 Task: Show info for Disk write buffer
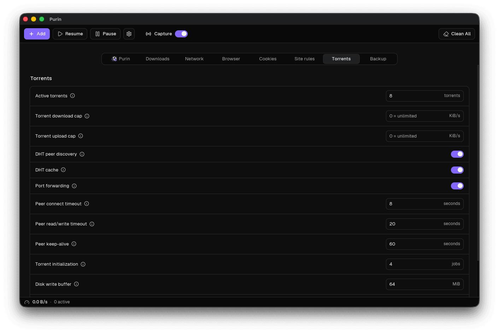tap(76, 284)
